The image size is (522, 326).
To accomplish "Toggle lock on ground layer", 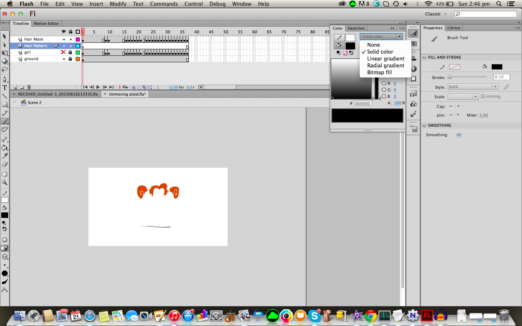I will pos(70,59).
